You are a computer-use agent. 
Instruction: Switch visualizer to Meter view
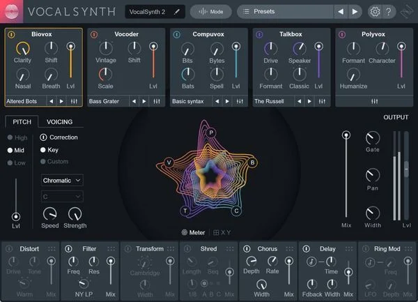193,232
